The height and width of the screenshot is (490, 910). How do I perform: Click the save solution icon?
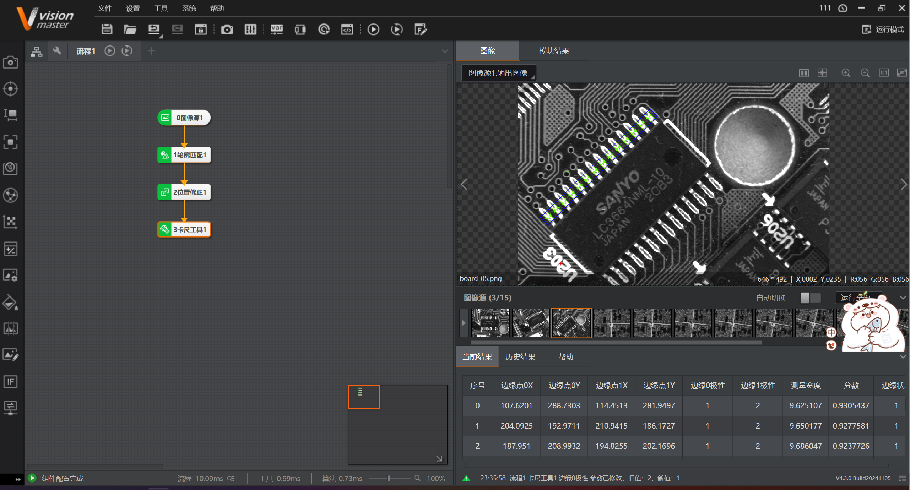click(x=107, y=29)
